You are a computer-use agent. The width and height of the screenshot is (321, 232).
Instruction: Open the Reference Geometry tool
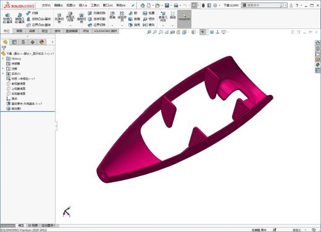(163, 17)
